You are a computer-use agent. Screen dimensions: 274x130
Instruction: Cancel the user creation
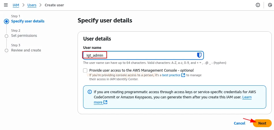[239, 123]
